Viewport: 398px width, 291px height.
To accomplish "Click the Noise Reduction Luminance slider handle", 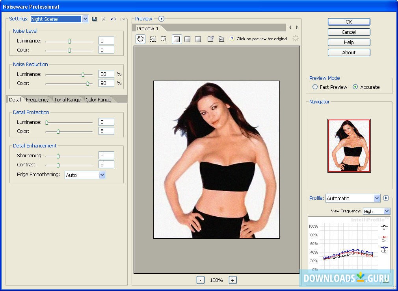I will [83, 74].
